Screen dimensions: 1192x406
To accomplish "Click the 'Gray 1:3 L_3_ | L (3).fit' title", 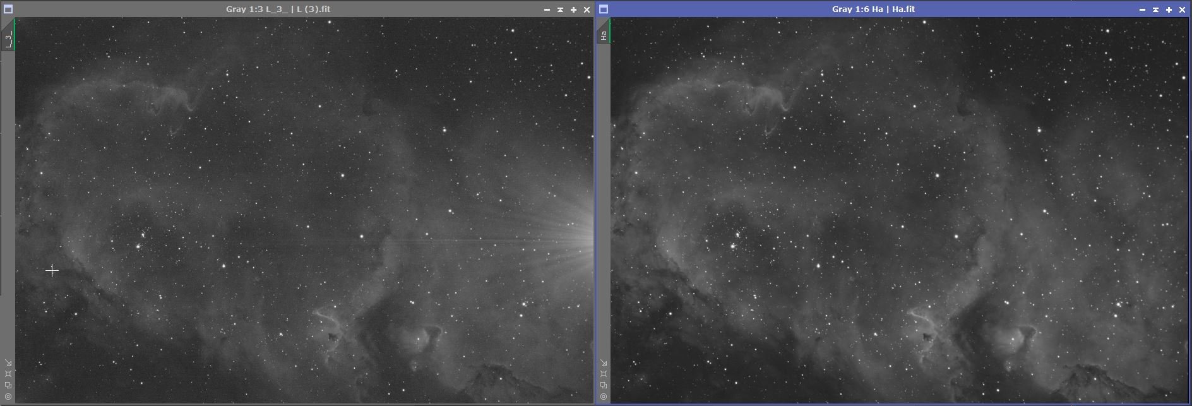I will tap(278, 9).
